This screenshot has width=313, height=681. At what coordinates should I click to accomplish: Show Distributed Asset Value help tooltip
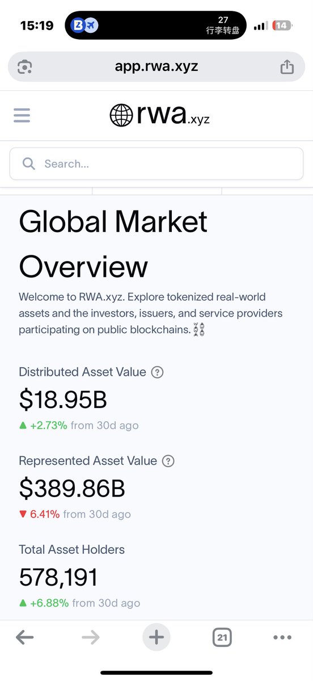click(158, 372)
